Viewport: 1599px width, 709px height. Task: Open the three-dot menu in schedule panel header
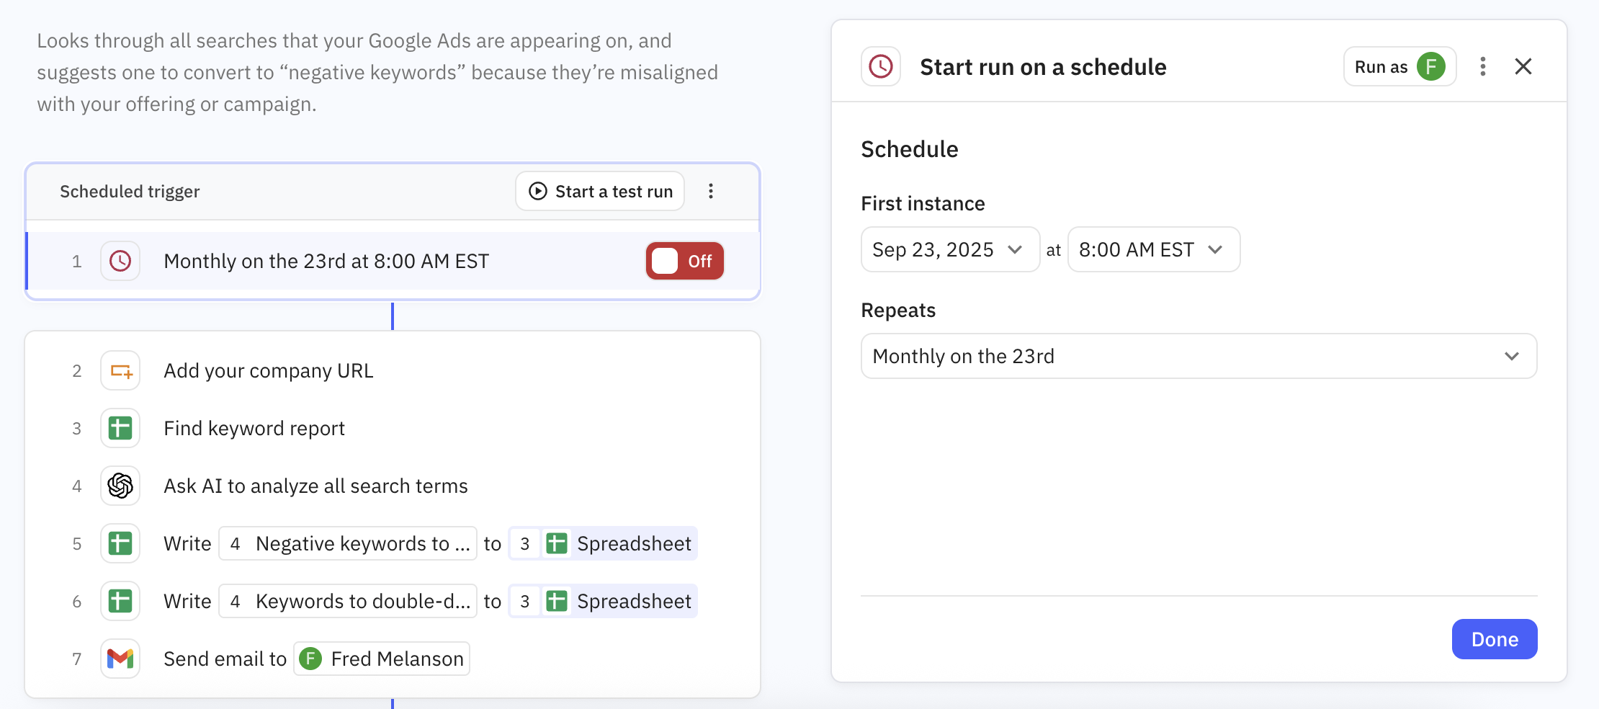click(1482, 67)
